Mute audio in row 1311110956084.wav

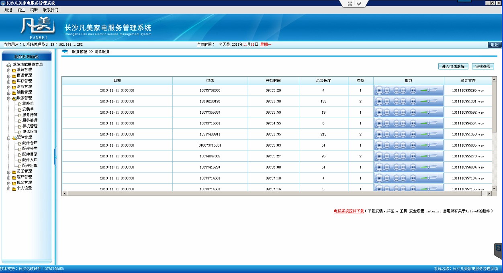413,167
